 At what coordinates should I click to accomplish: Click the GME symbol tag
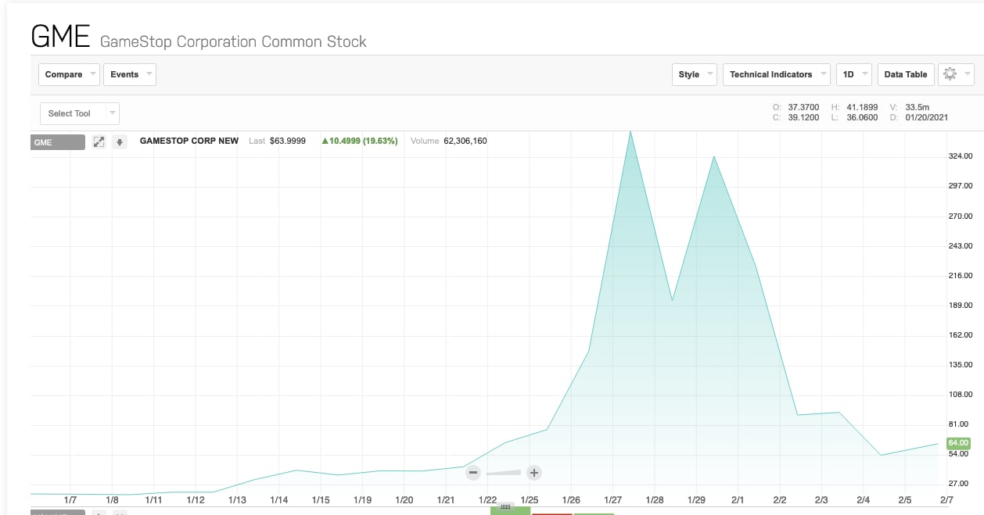pos(58,142)
